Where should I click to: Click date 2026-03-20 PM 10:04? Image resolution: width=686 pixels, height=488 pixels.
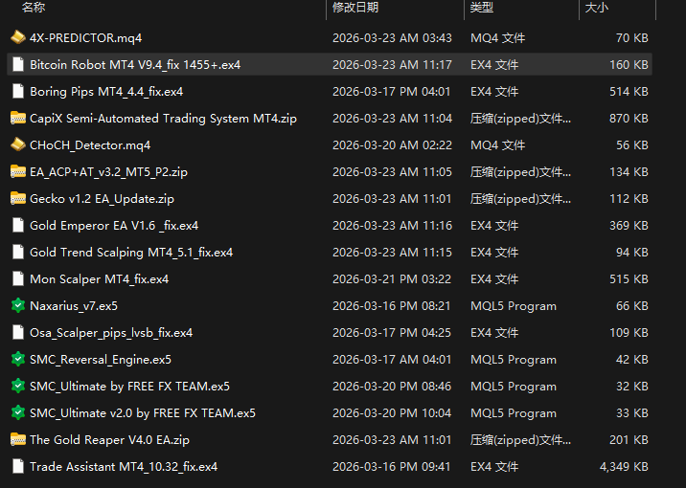tap(392, 413)
